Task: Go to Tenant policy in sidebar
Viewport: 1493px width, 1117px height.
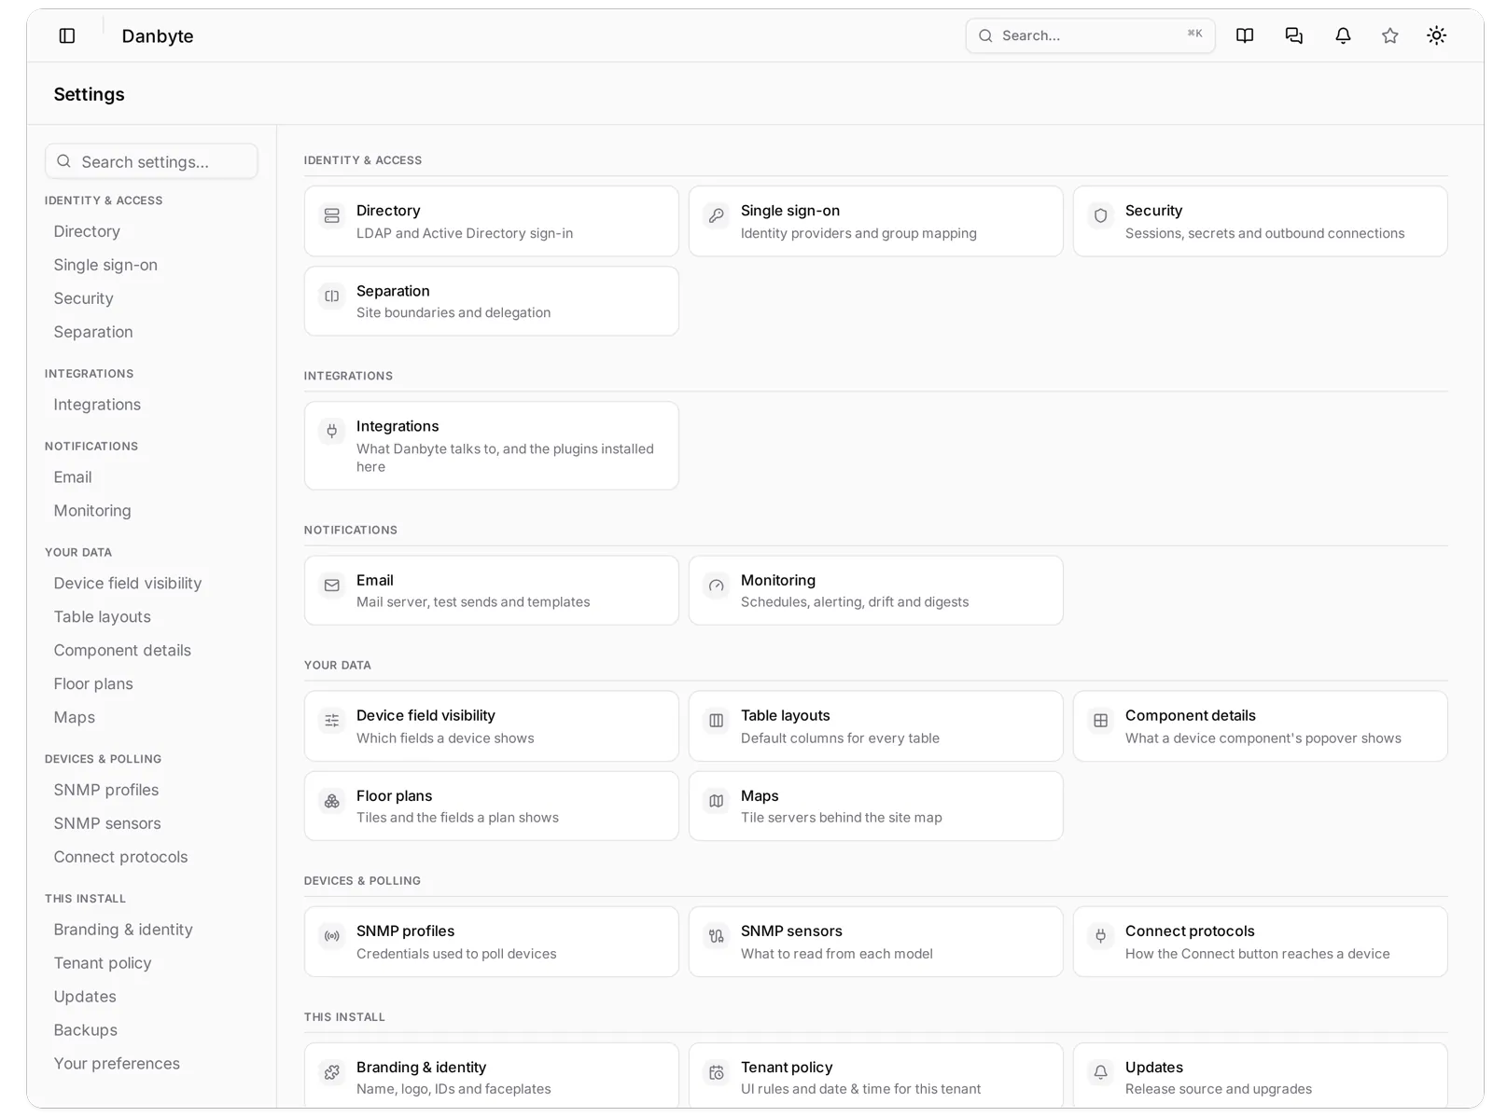Action: coord(103,963)
